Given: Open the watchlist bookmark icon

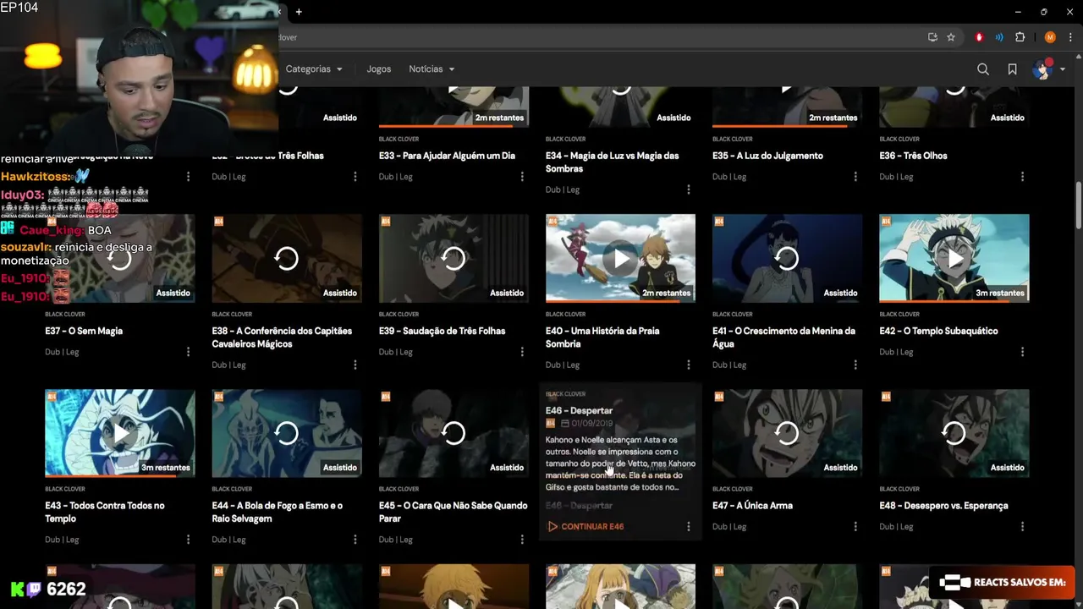Looking at the screenshot, I should (x=1012, y=69).
